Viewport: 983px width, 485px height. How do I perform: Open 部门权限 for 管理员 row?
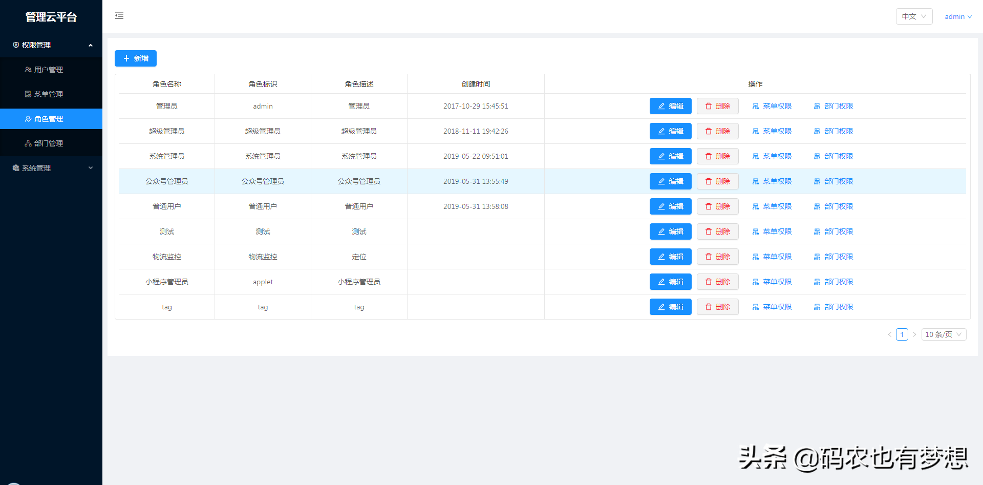(834, 106)
